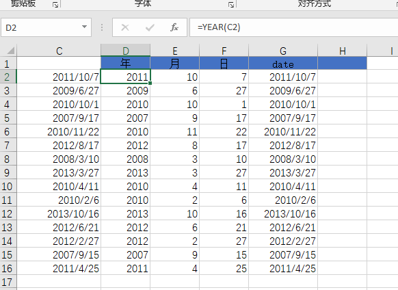This screenshot has height=290, width=398.
Task: Click the confirm entry checkmark icon
Action: pos(150,27)
